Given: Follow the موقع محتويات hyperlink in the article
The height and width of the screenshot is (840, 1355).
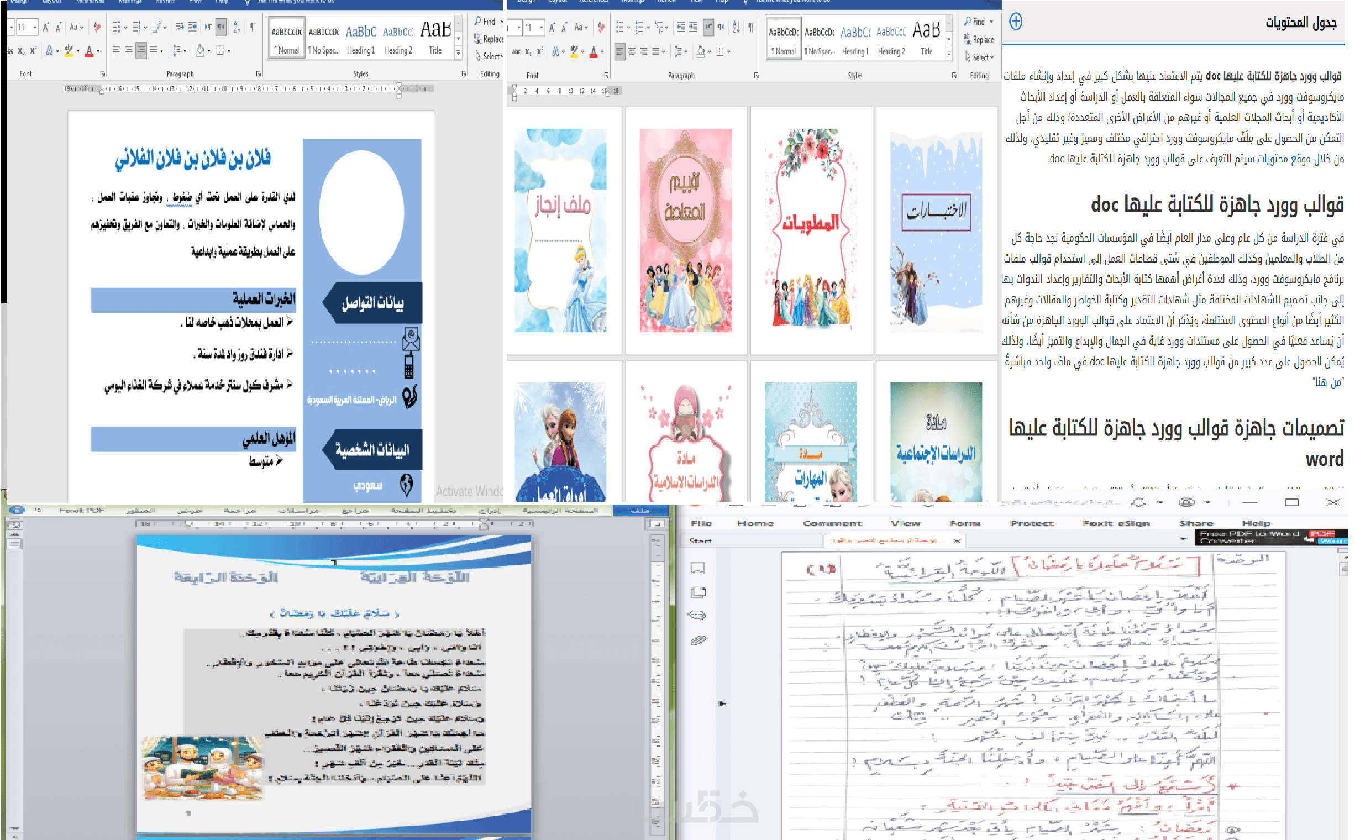Looking at the screenshot, I should 1283,159.
